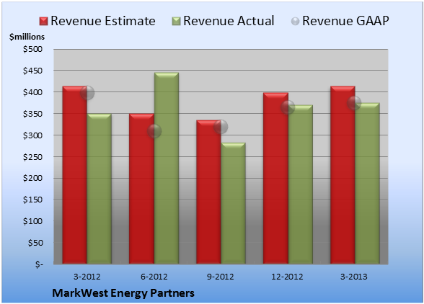
Task: Select the Revenue Estimate legend label
Action: 103,21
